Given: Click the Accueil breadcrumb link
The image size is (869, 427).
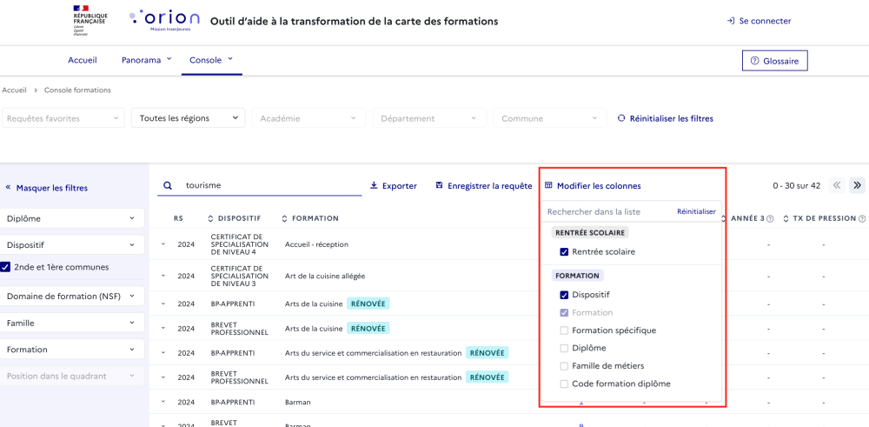Looking at the screenshot, I should [x=15, y=90].
